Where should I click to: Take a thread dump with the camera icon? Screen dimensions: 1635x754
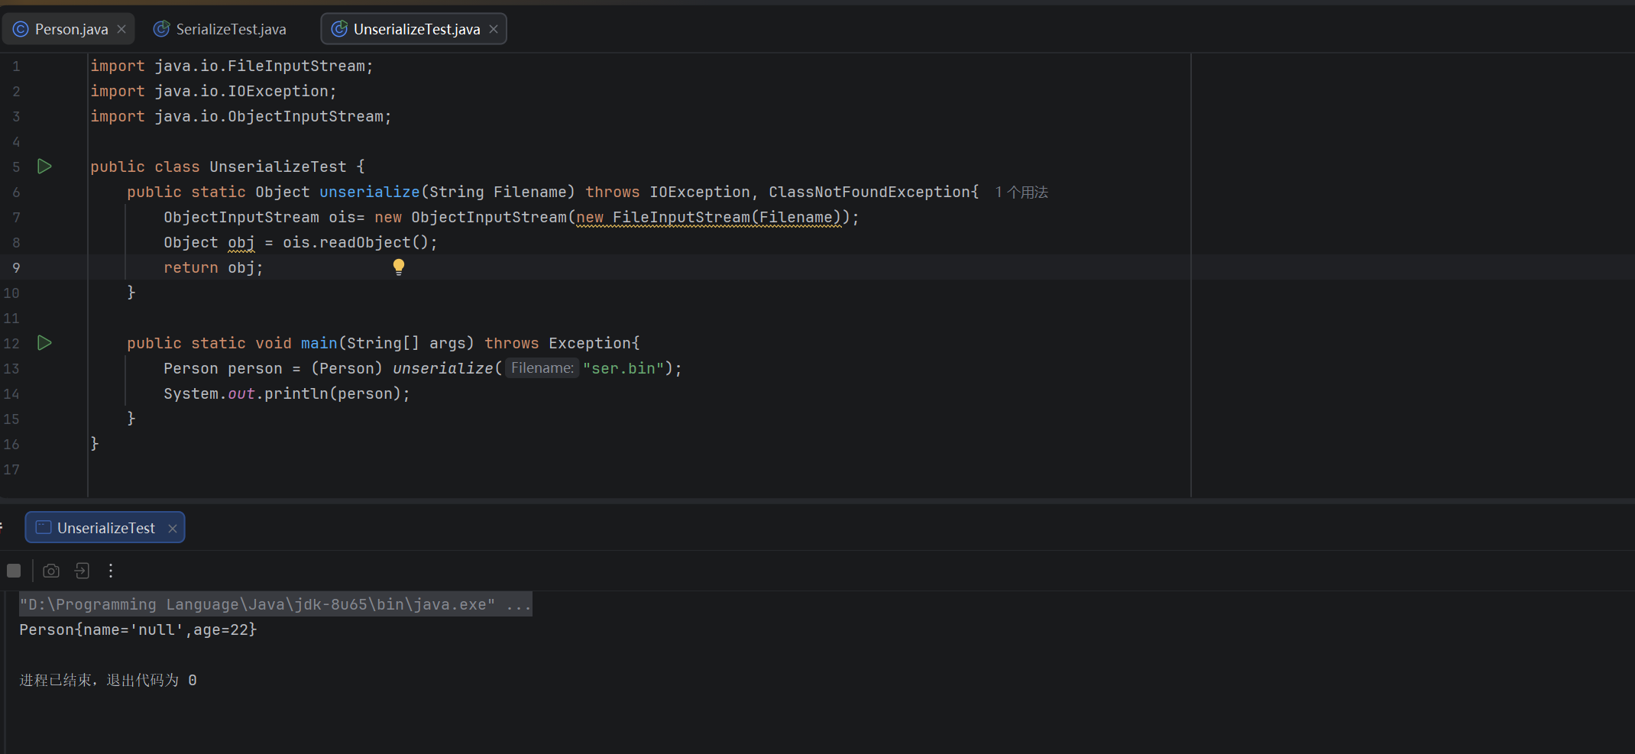[51, 571]
